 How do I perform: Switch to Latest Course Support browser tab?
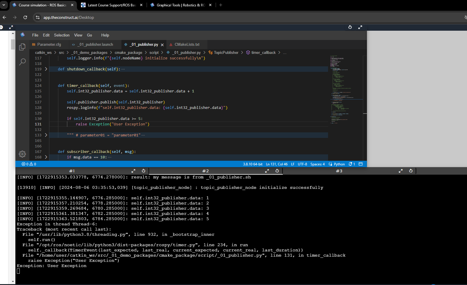click(112, 5)
